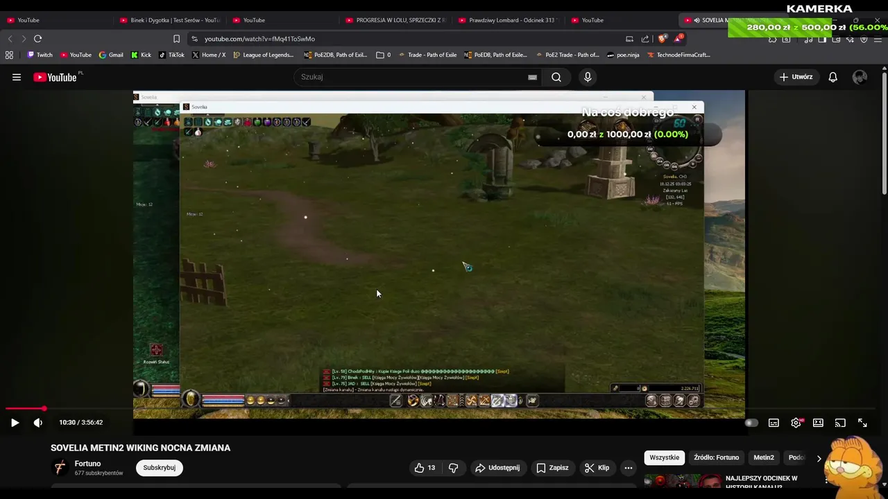This screenshot has height=499, width=888.
Task: Play the video
Action: 15,422
